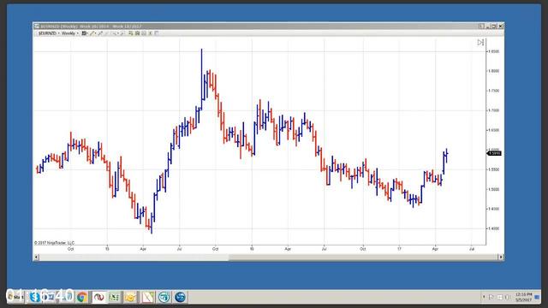The height and width of the screenshot is (308, 548).
Task: Open the yellow icon next to Excel in taskbar
Action: click(131, 297)
